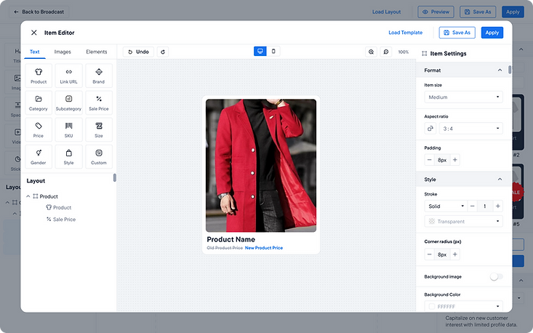Click Load Template link
This screenshot has width=533, height=333.
coord(406,33)
